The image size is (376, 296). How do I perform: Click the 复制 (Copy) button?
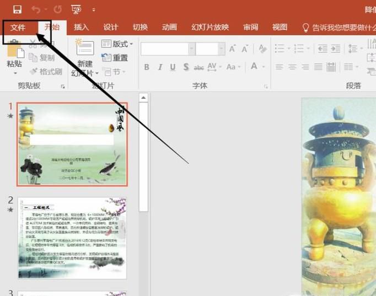pyautogui.click(x=42, y=57)
